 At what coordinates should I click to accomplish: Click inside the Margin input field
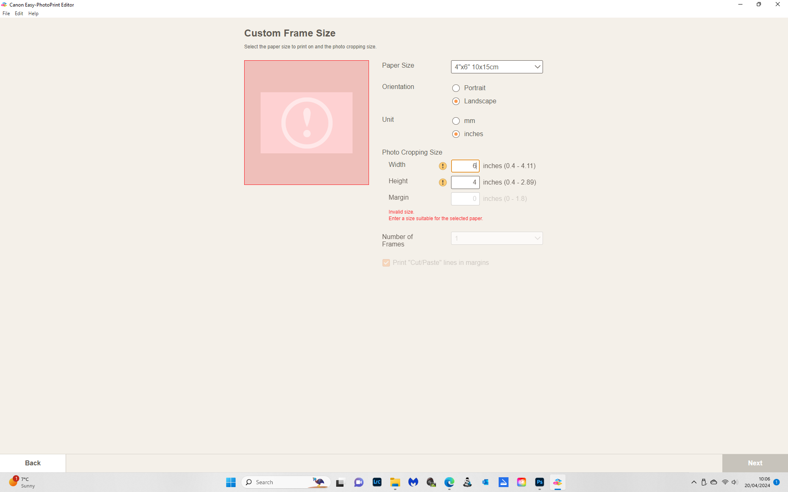coord(465,198)
